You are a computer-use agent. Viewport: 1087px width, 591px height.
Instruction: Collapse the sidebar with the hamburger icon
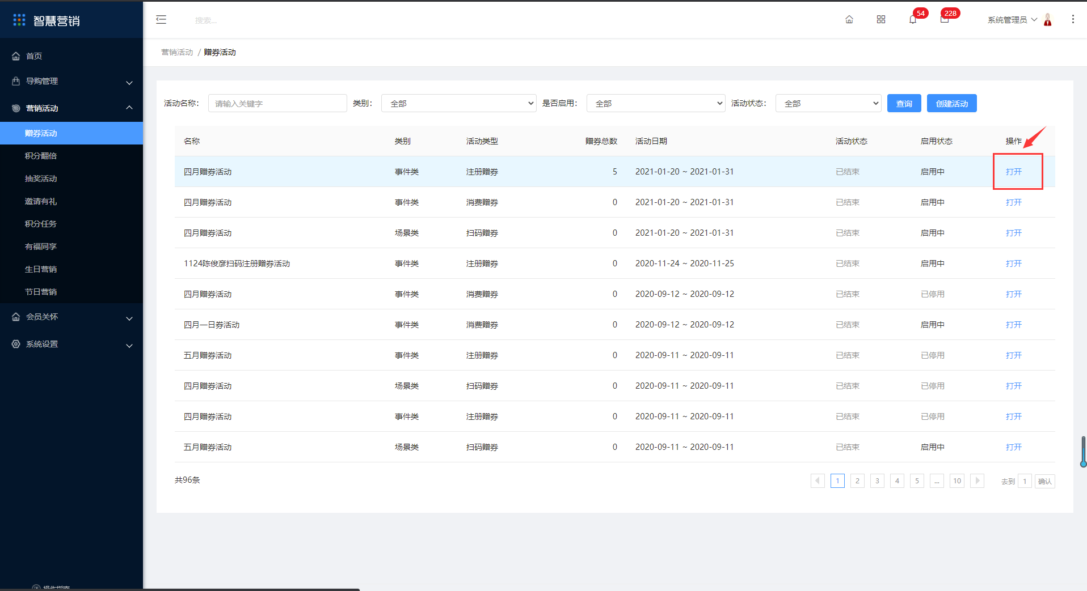161,20
